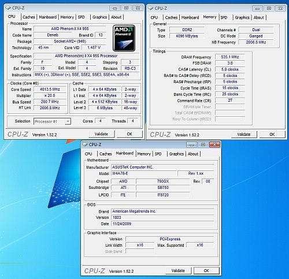Click Level 3 cache value 6 MBytes

(x=105, y=108)
